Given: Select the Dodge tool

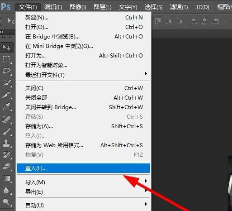Looking at the screenshot, I should tap(6, 202).
